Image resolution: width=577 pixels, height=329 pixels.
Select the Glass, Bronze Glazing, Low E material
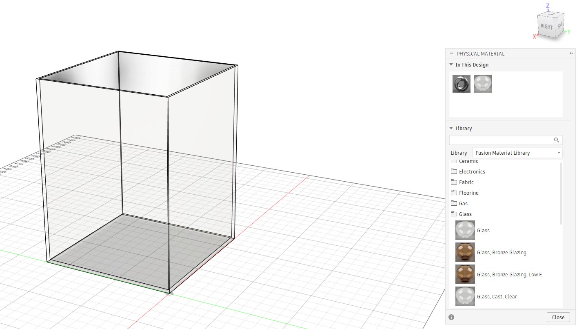coord(464,274)
